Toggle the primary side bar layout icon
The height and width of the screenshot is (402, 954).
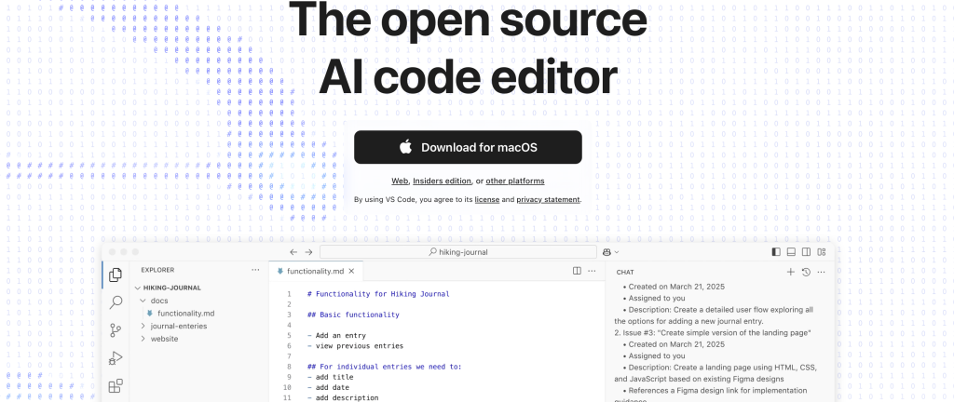(x=776, y=252)
